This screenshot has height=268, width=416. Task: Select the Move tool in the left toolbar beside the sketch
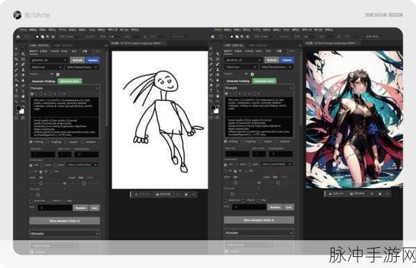(17, 49)
